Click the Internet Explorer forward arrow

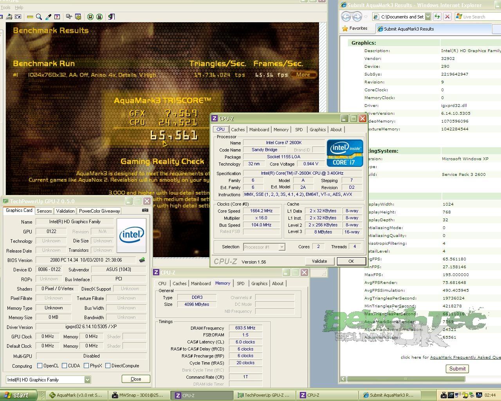point(357,16)
